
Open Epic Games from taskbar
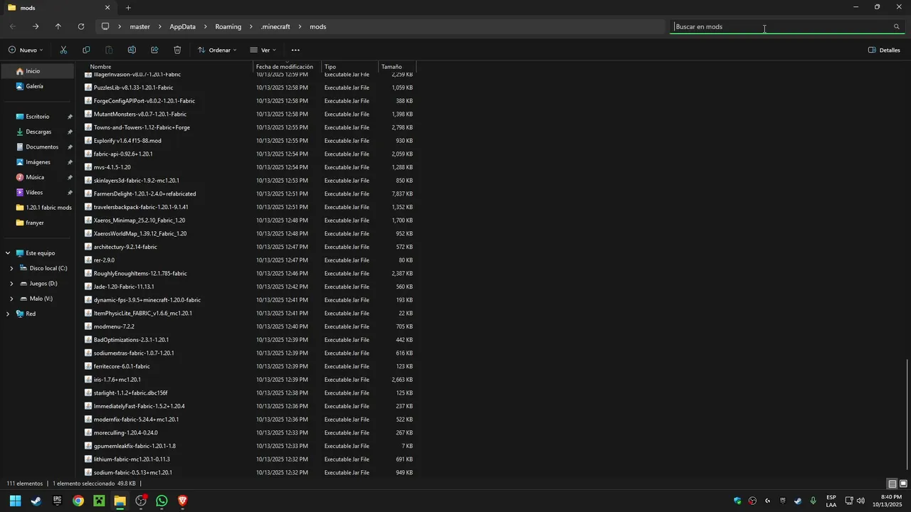(57, 501)
